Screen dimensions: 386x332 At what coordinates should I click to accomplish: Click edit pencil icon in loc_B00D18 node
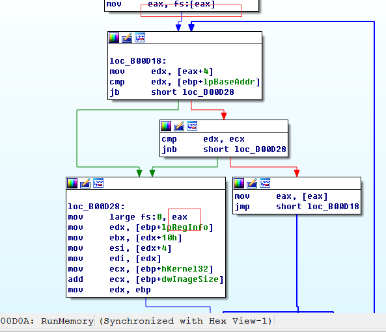click(x=127, y=38)
